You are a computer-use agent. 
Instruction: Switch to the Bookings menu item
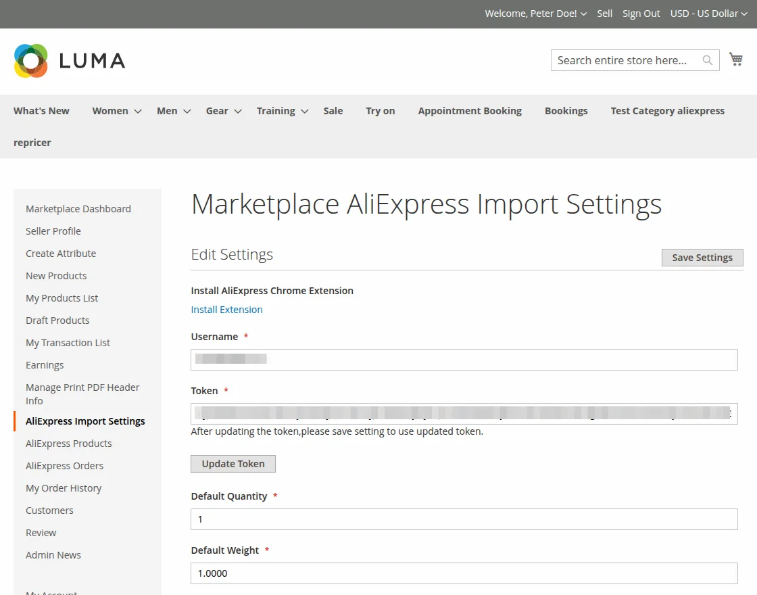pyautogui.click(x=566, y=110)
